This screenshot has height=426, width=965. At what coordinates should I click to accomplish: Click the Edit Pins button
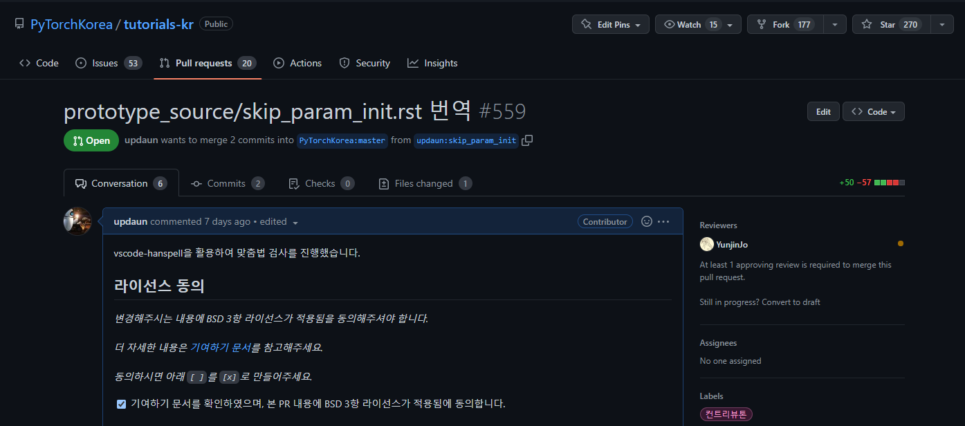click(x=611, y=24)
